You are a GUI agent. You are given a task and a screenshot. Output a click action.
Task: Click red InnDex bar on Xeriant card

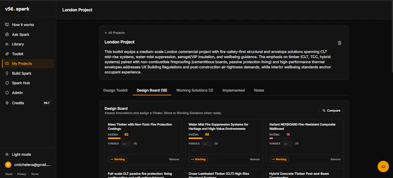(271, 138)
